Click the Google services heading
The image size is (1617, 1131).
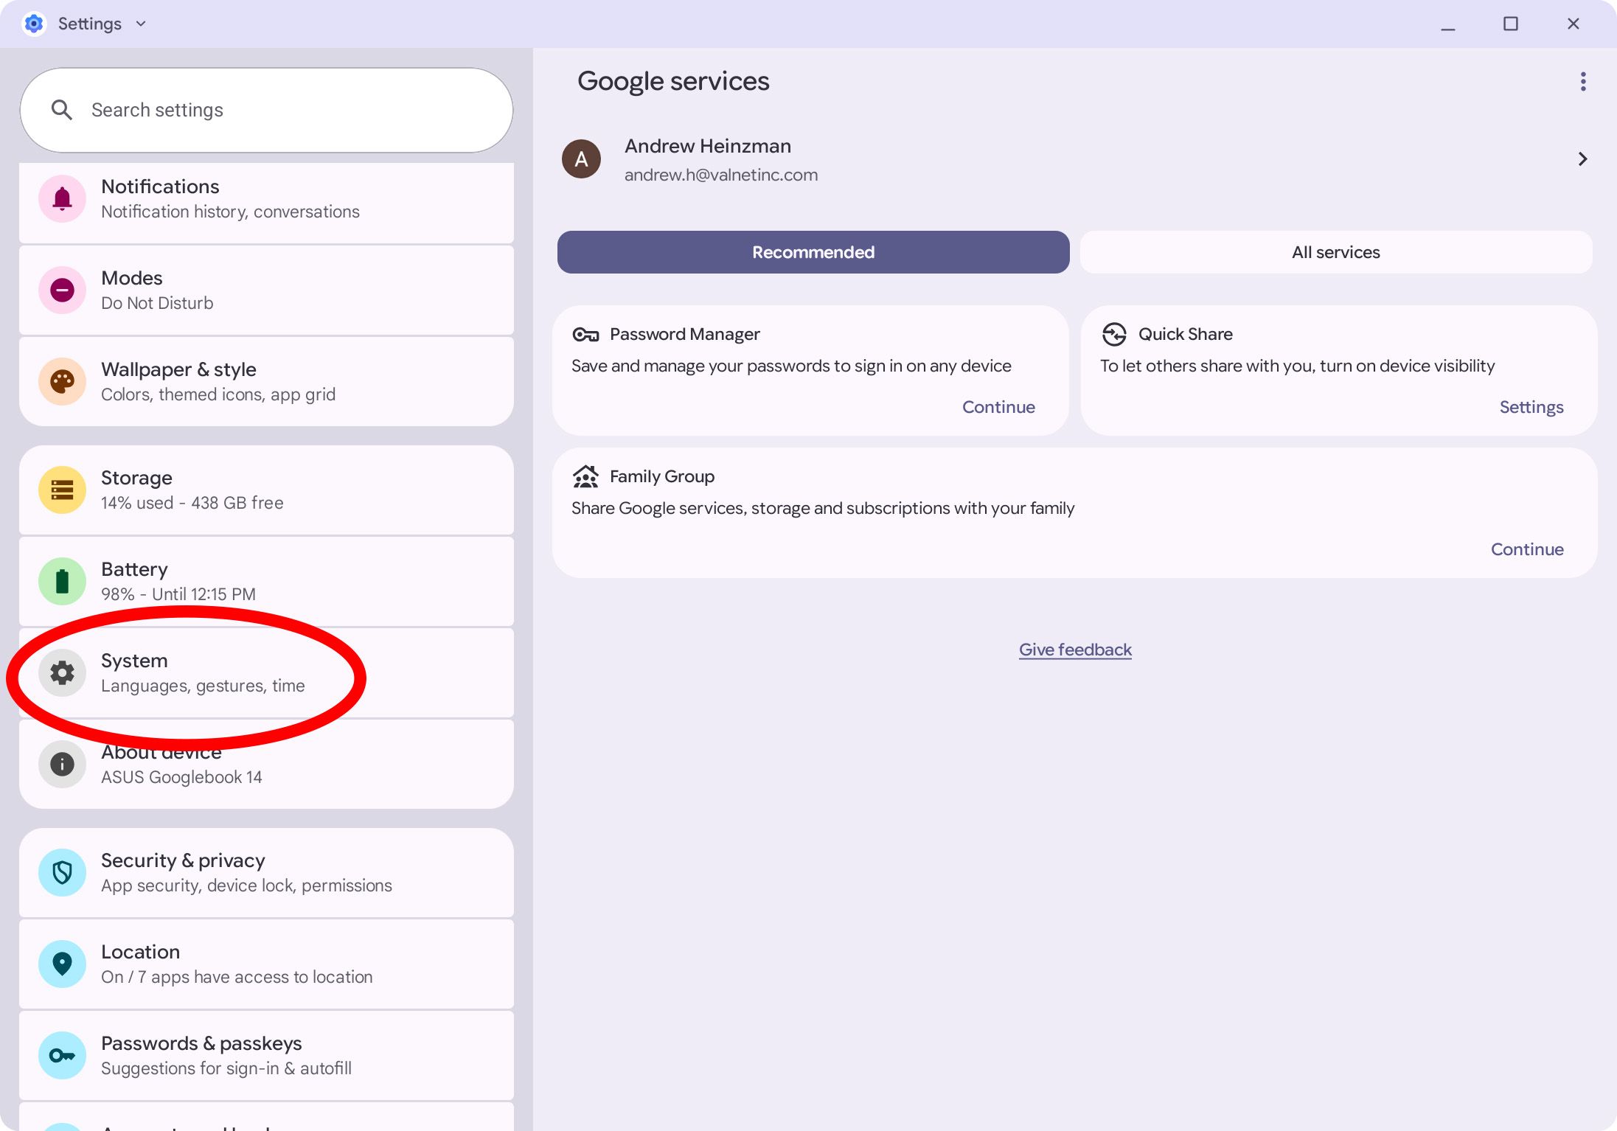(x=673, y=82)
